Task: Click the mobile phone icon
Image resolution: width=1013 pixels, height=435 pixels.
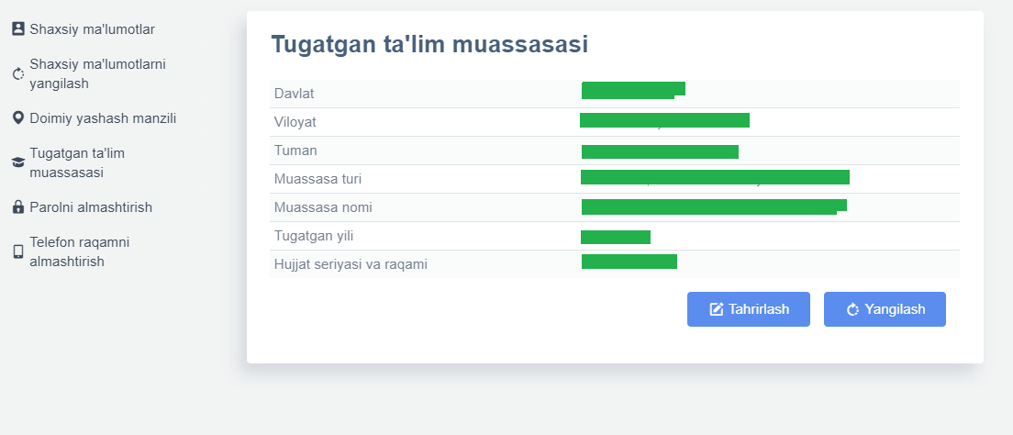Action: [x=18, y=251]
